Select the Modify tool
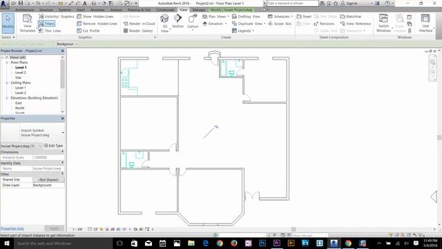Image resolution: width=442 pixels, height=249 pixels. click(x=8, y=23)
